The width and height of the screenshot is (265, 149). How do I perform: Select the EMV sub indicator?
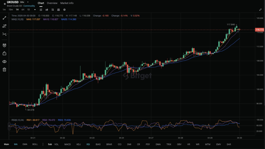pyautogui.click(x=218, y=144)
